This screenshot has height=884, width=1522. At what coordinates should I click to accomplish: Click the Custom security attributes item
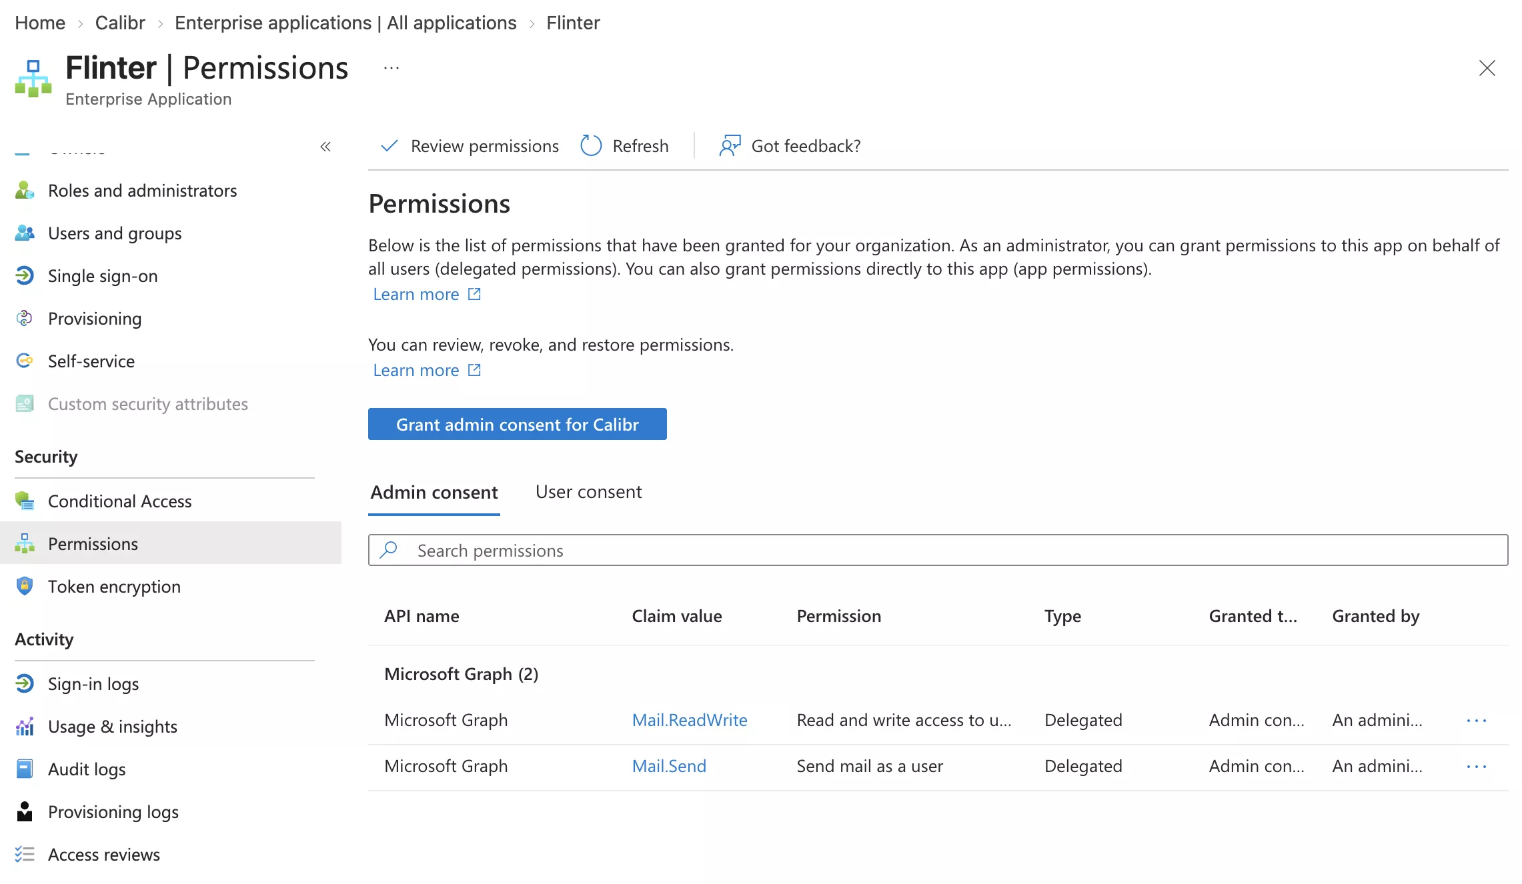tap(147, 404)
